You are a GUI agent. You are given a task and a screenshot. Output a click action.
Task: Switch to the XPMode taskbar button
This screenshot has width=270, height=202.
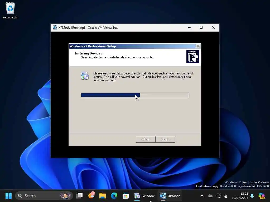click(170, 196)
